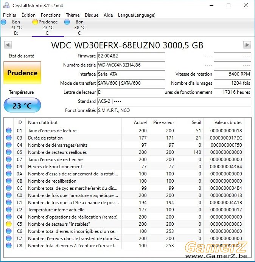Select row Nombre de secteurs "instables"
This screenshot has width=255, height=262.
[x=124, y=224]
